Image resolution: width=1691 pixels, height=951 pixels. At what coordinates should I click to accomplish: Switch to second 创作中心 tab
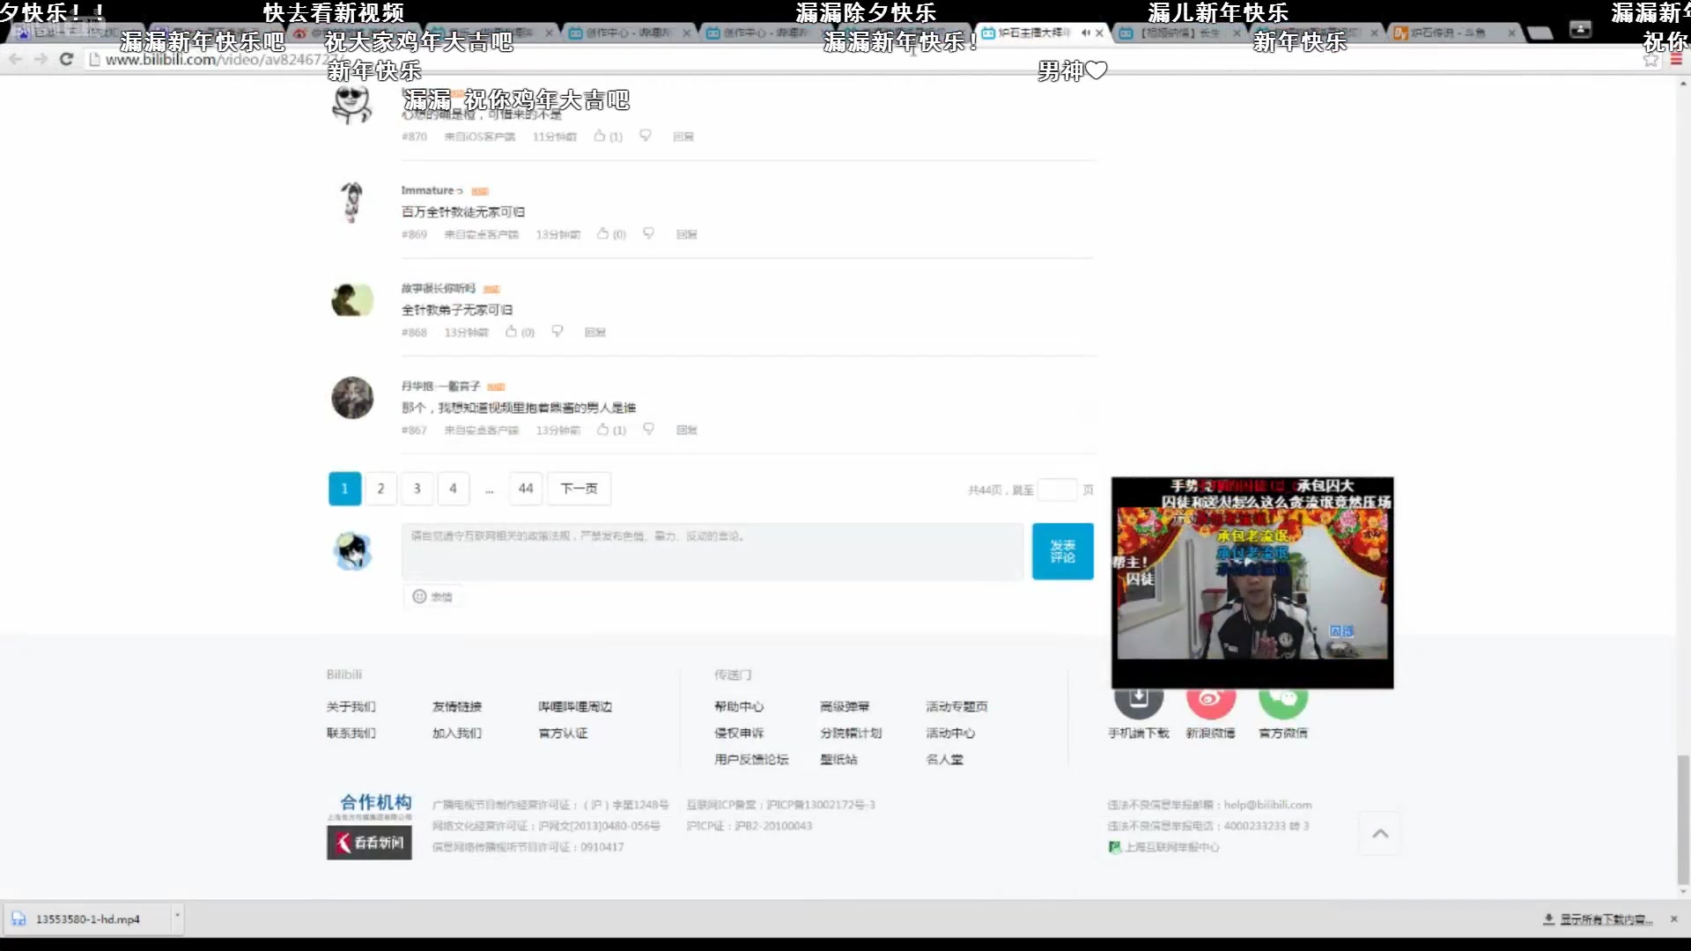[764, 33]
